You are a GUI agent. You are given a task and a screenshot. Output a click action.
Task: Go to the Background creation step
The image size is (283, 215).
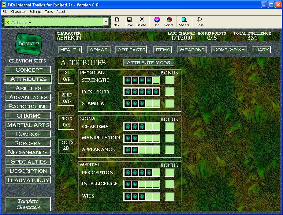(x=28, y=107)
